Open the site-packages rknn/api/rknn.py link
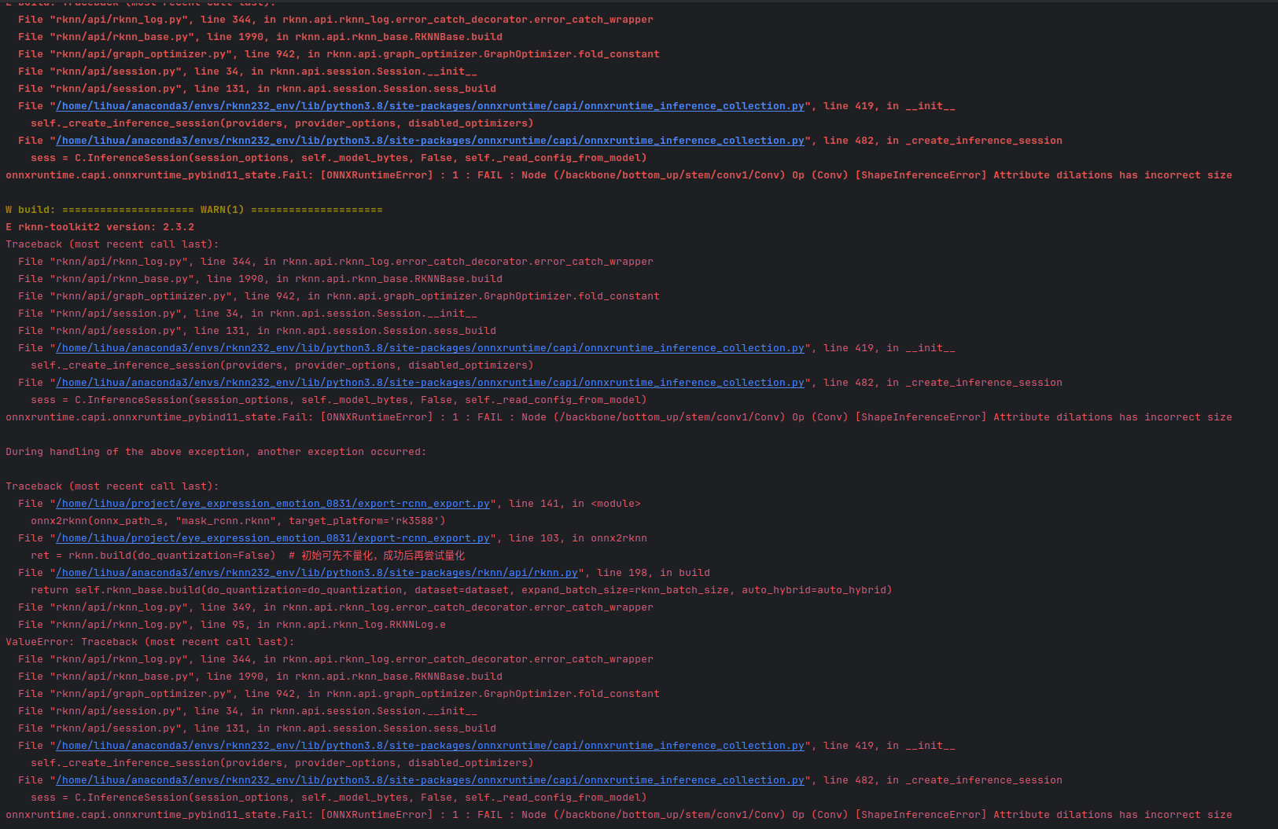The width and height of the screenshot is (1278, 829). 317,573
